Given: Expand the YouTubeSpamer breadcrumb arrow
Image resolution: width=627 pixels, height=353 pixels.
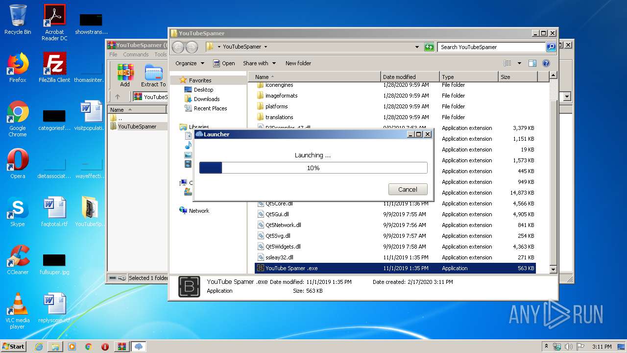Looking at the screenshot, I should [x=265, y=47].
